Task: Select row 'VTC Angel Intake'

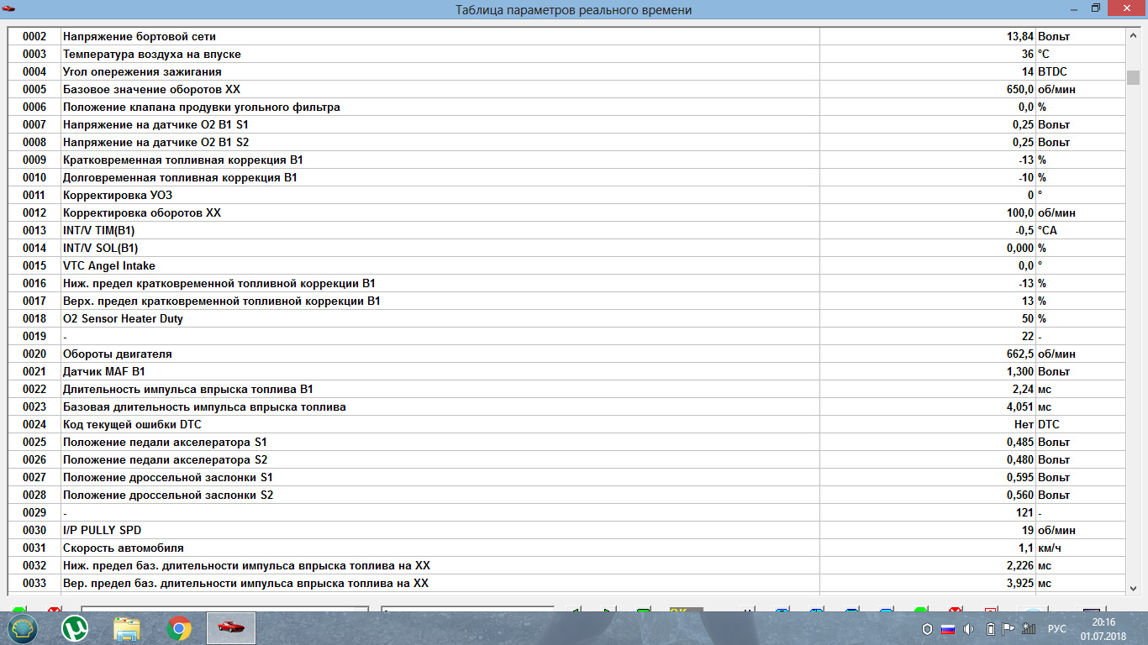Action: [566, 266]
